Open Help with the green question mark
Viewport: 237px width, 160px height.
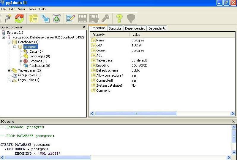coord(119,18)
